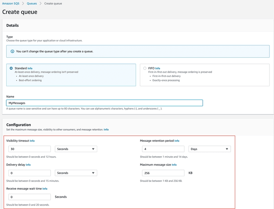Select the FIFO queue type radio button

(x=145, y=68)
